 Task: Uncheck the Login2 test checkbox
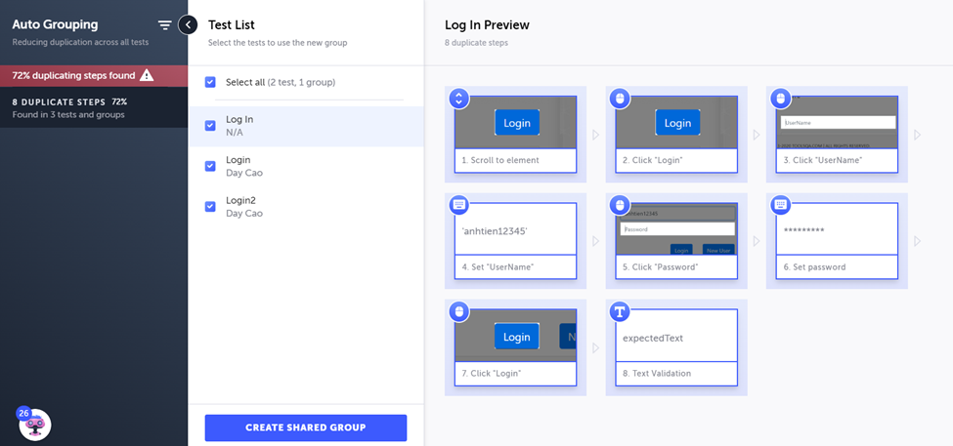(x=210, y=206)
